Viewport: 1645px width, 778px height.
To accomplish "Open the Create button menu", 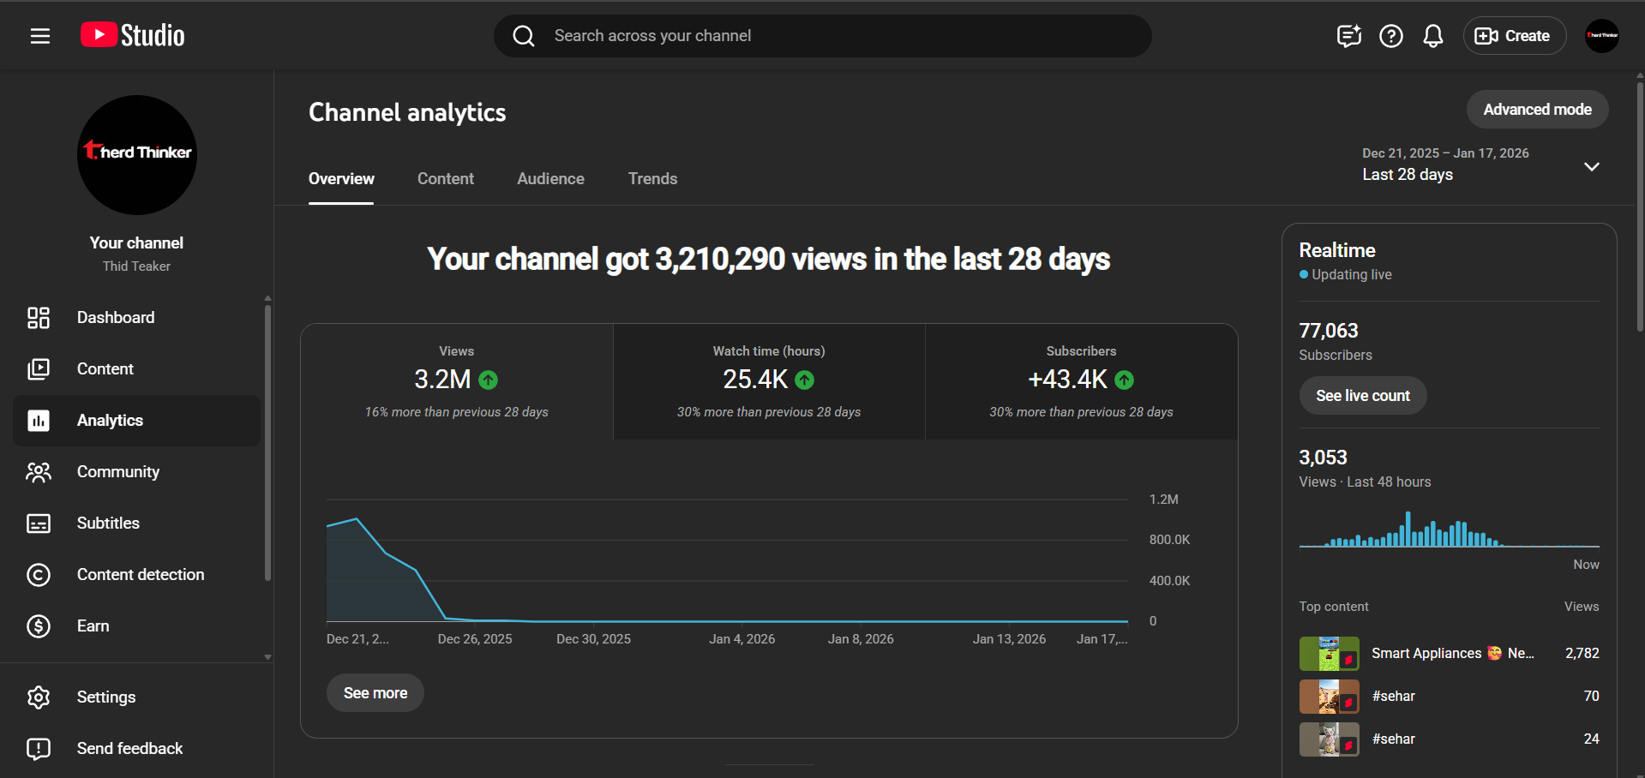I will point(1514,36).
